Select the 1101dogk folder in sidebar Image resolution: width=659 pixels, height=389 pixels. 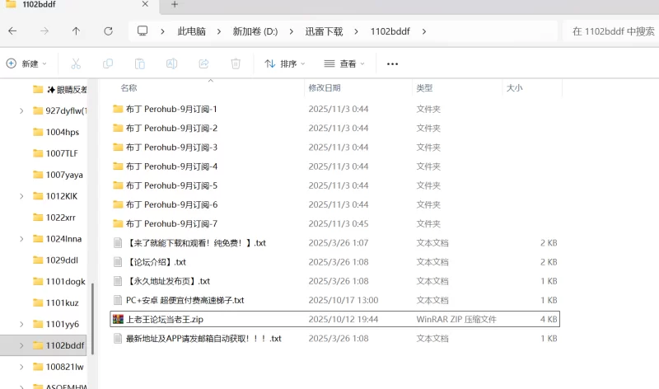tap(65, 281)
